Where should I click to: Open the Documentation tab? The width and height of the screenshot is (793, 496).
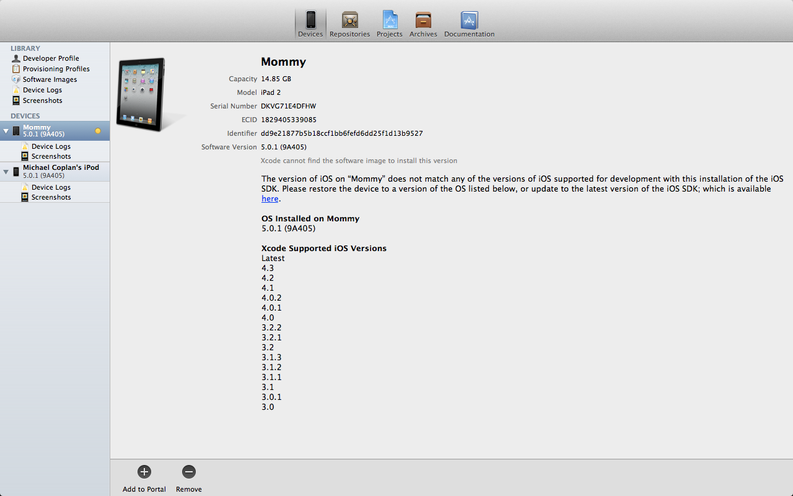pyautogui.click(x=469, y=24)
